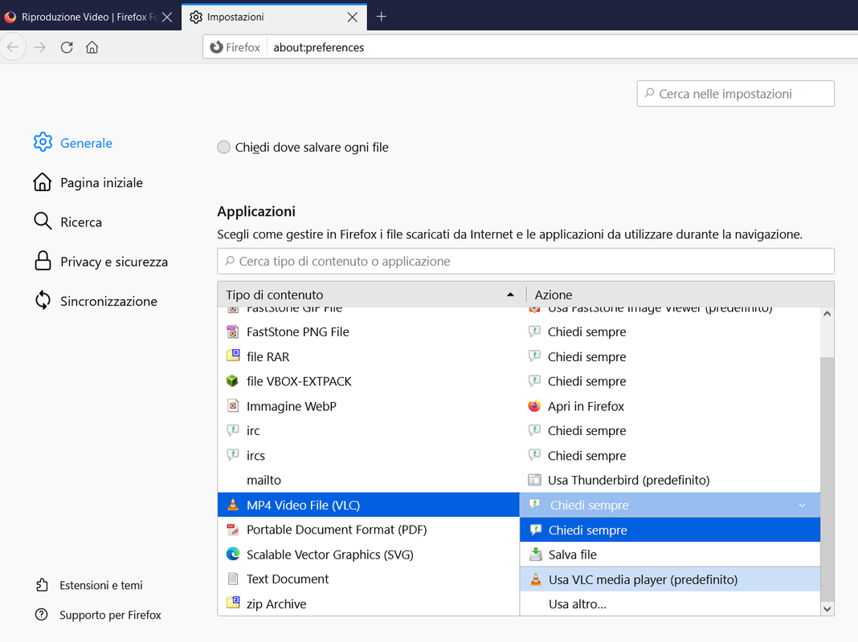The height and width of the screenshot is (642, 858).
Task: Click the PDF file icon
Action: [232, 529]
